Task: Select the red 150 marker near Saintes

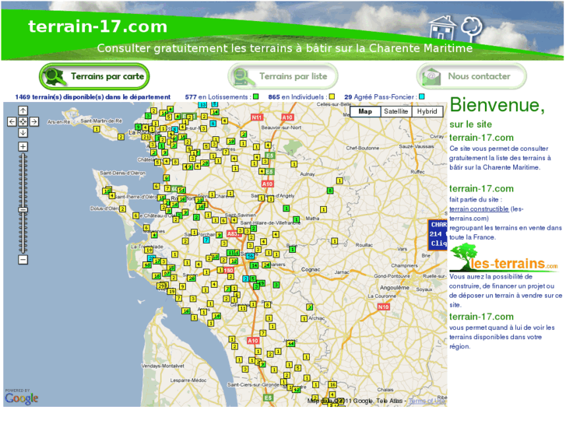Action: coord(228,270)
